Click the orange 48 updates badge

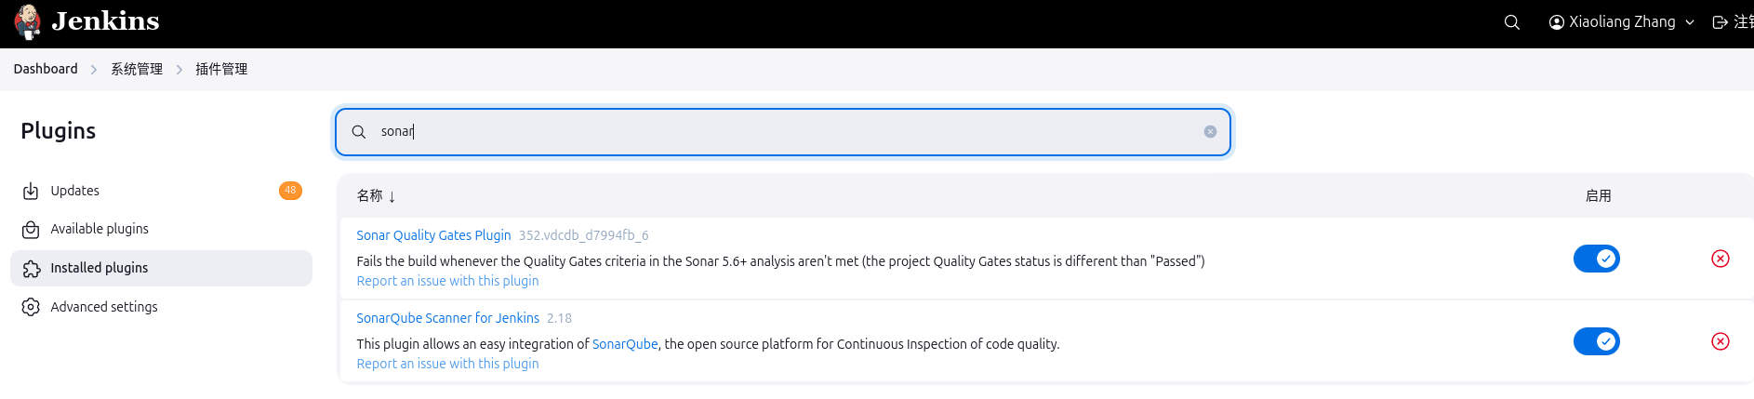(290, 191)
